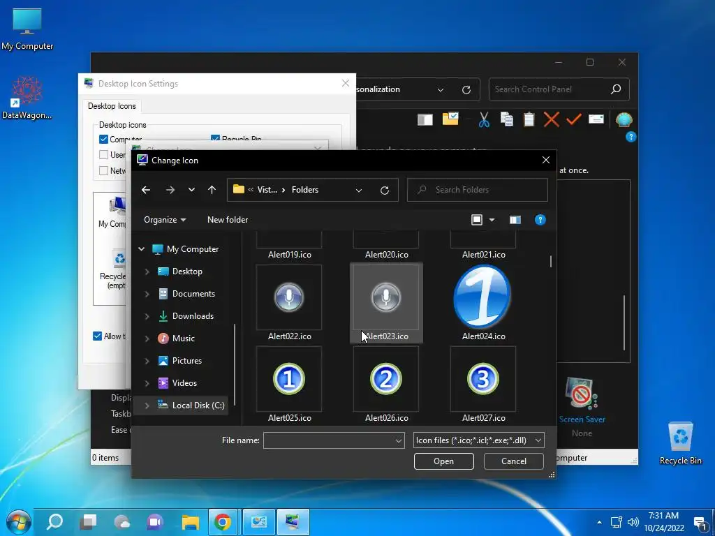Expand the Downloads tree node

[147, 316]
